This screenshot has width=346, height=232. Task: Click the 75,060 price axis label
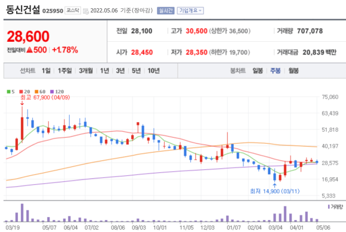[330, 97]
